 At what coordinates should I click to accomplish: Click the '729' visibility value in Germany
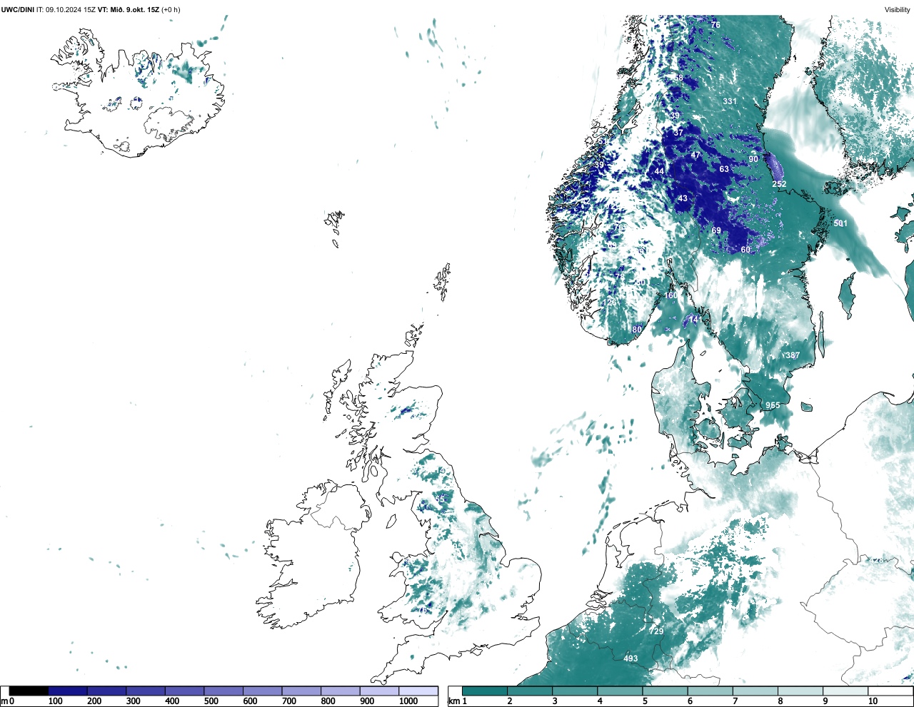point(656,631)
